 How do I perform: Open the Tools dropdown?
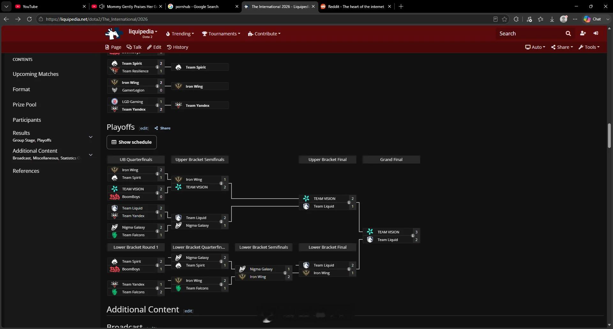click(x=589, y=47)
